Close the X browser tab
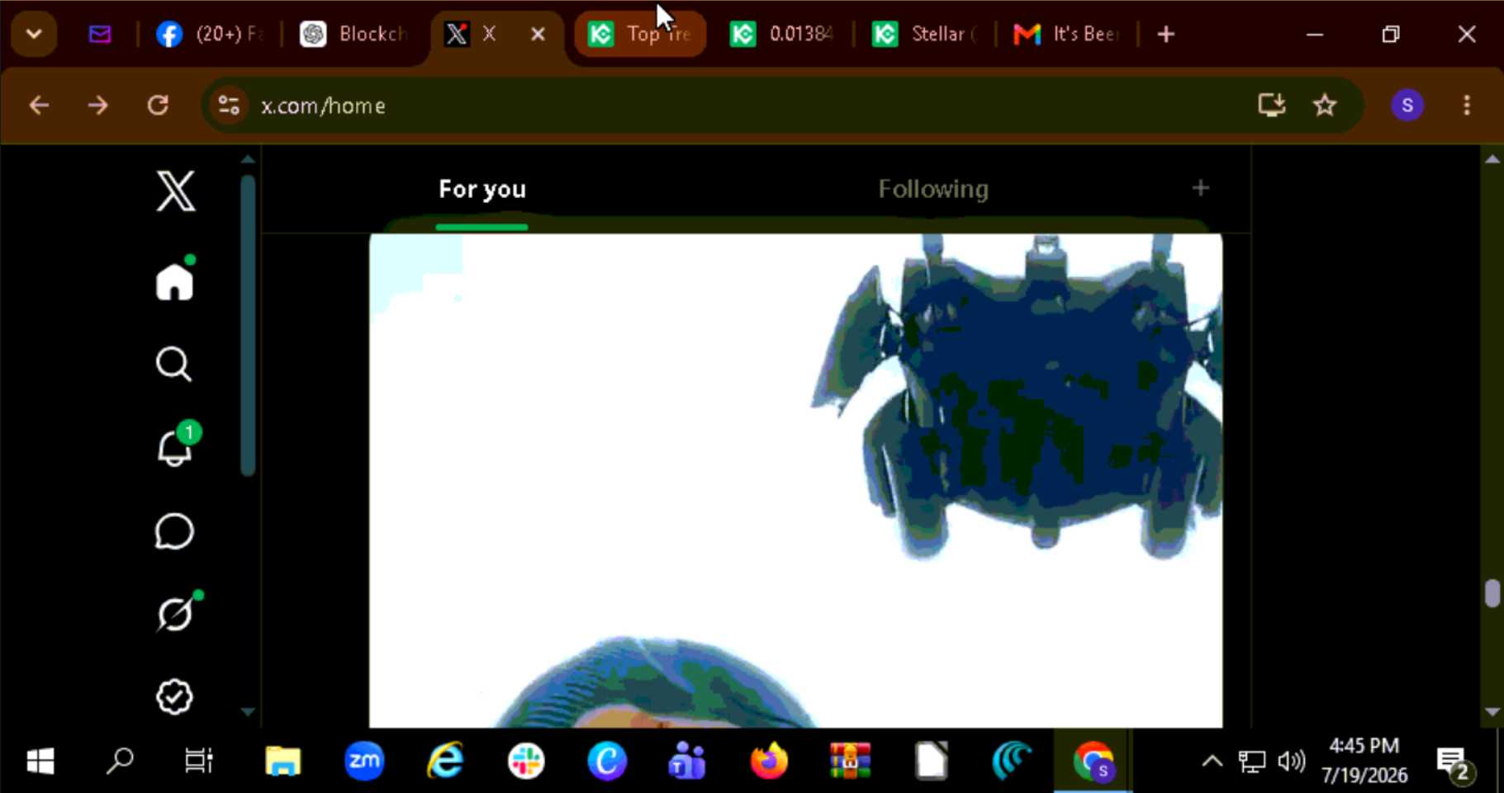This screenshot has width=1504, height=793. 538,34
